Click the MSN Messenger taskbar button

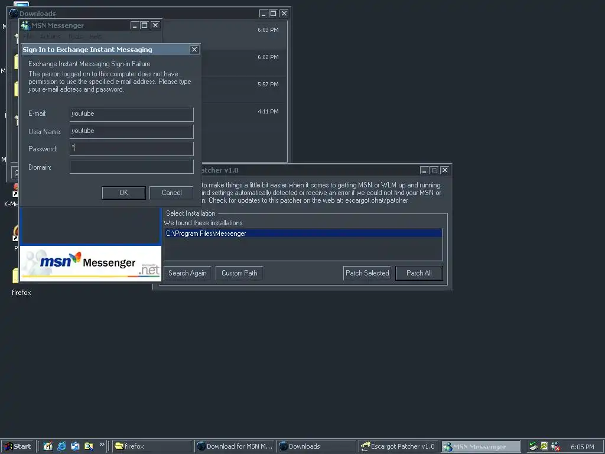481,446
